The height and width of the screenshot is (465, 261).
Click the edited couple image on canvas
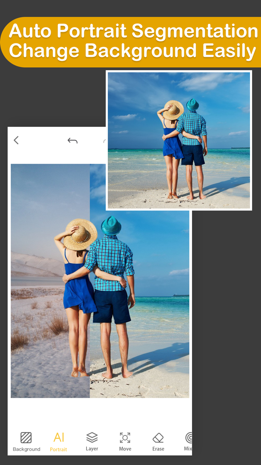(x=100, y=281)
